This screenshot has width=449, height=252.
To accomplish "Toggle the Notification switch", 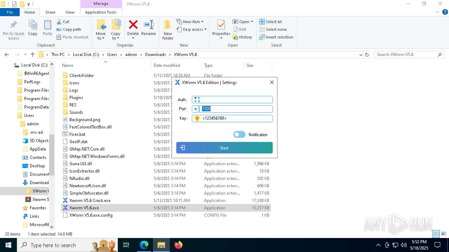I will click(x=240, y=134).
